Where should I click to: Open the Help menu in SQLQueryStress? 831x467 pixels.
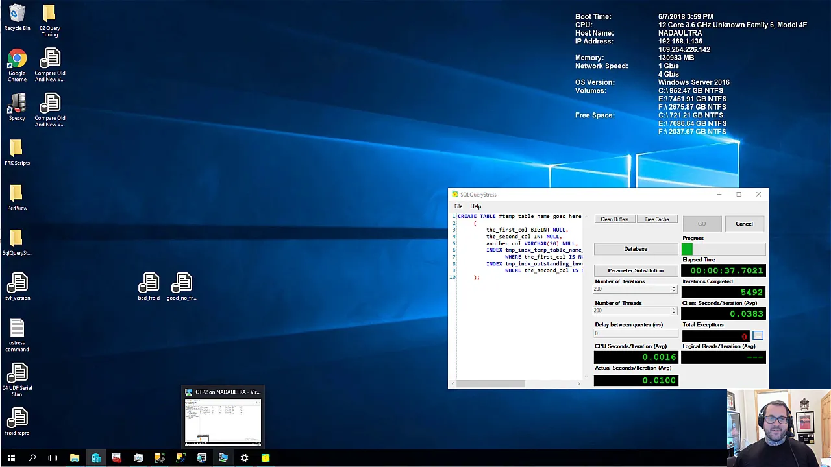[476, 206]
